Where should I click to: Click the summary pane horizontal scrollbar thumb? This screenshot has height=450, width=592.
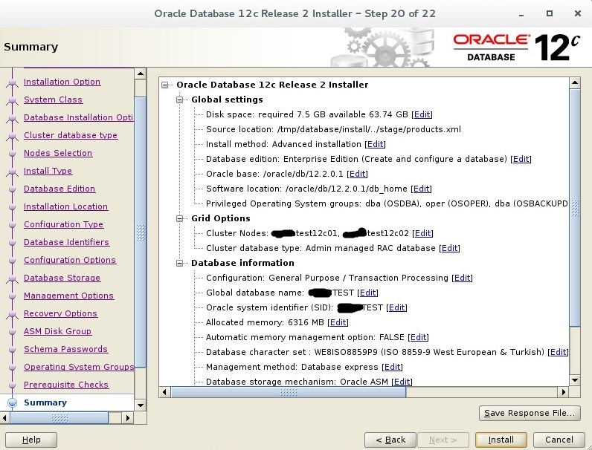coord(289,392)
